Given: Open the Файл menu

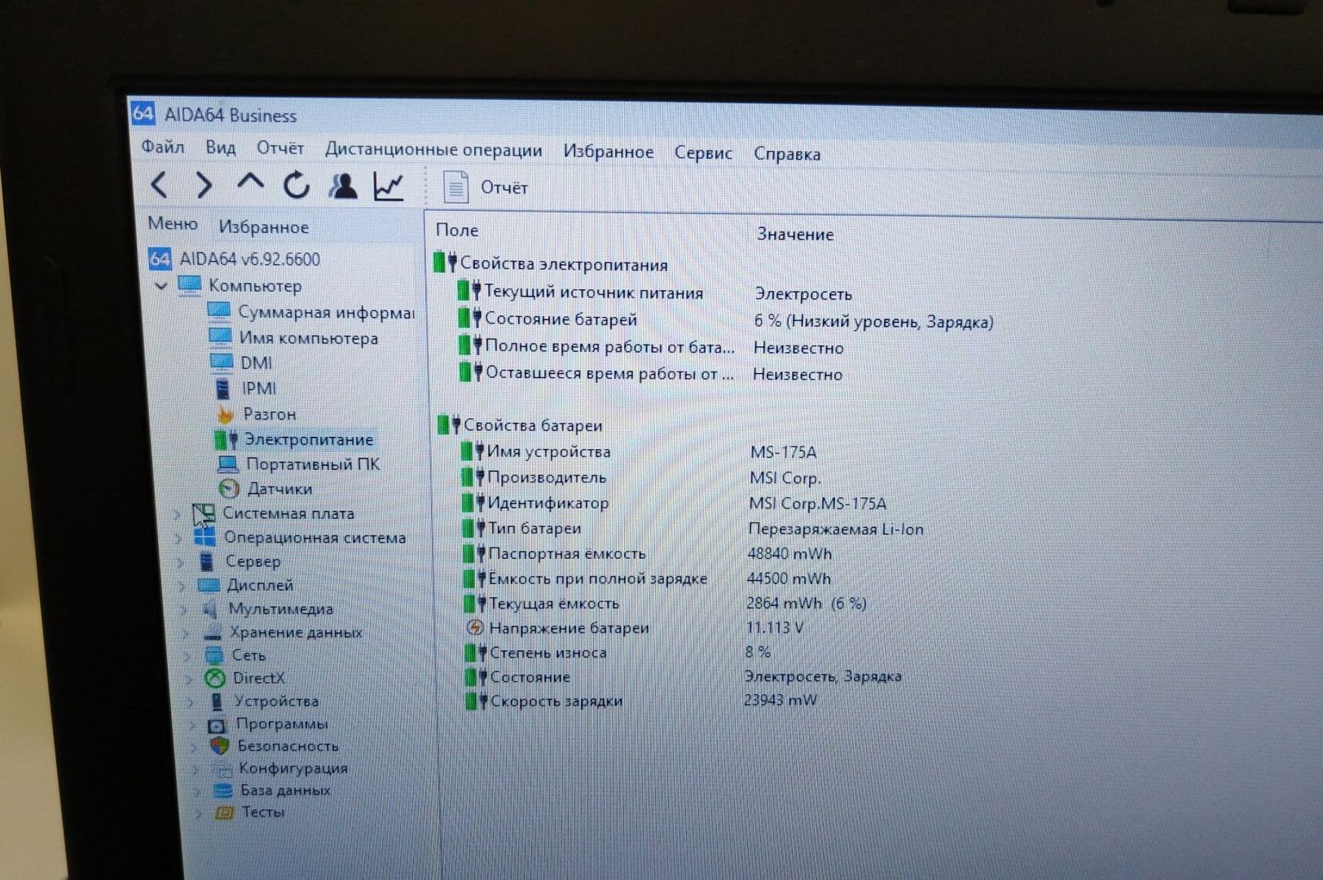Looking at the screenshot, I should click(163, 147).
